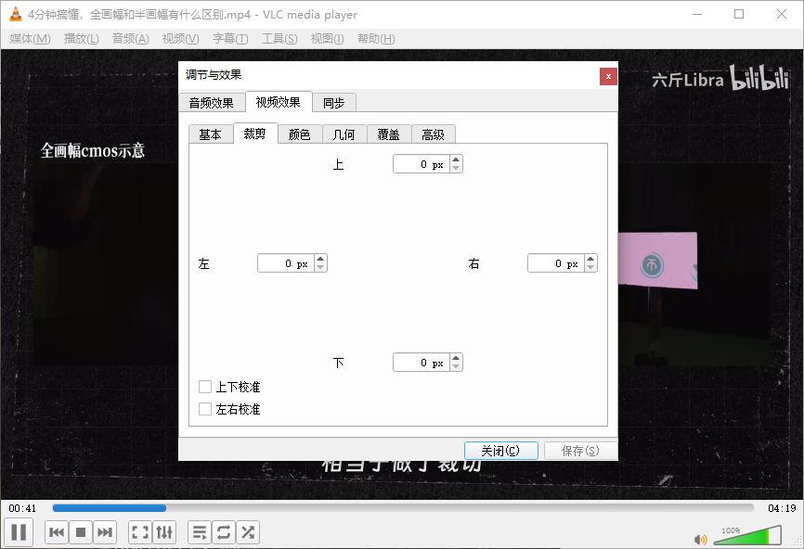Open the 媒体(M) menu
804x549 pixels.
[x=31, y=39]
